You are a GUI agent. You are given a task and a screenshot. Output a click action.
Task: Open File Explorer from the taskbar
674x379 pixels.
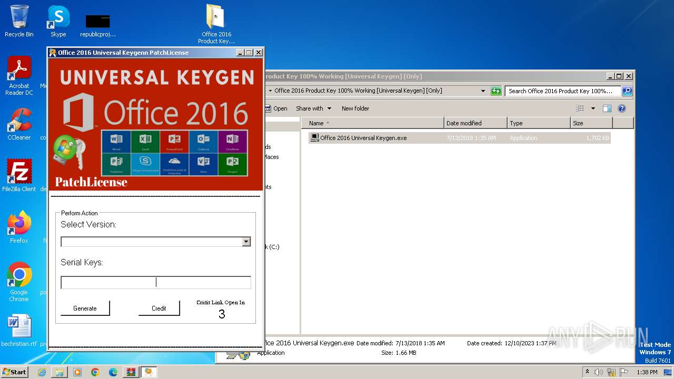[60, 372]
